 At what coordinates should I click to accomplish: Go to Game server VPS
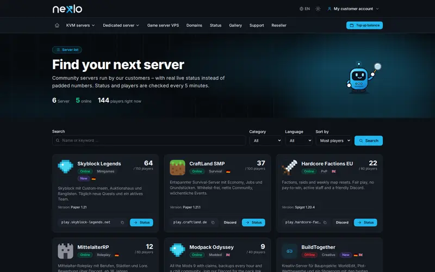coord(163,25)
